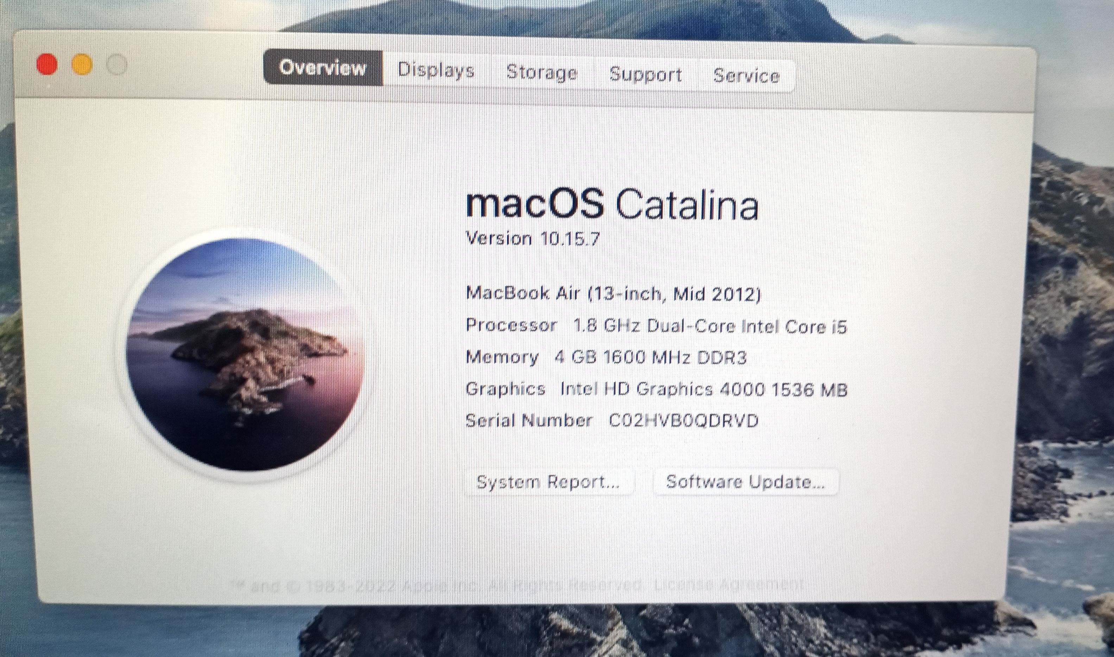Viewport: 1114px width, 657px height.
Task: Click Version 10.15.7 to reveal build number
Action: click(533, 239)
